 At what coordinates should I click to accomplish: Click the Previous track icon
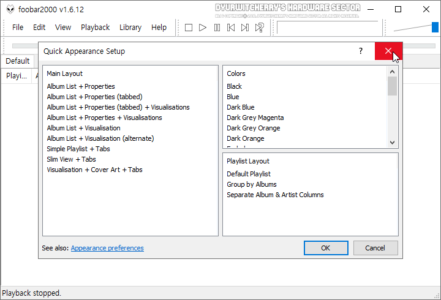click(231, 28)
